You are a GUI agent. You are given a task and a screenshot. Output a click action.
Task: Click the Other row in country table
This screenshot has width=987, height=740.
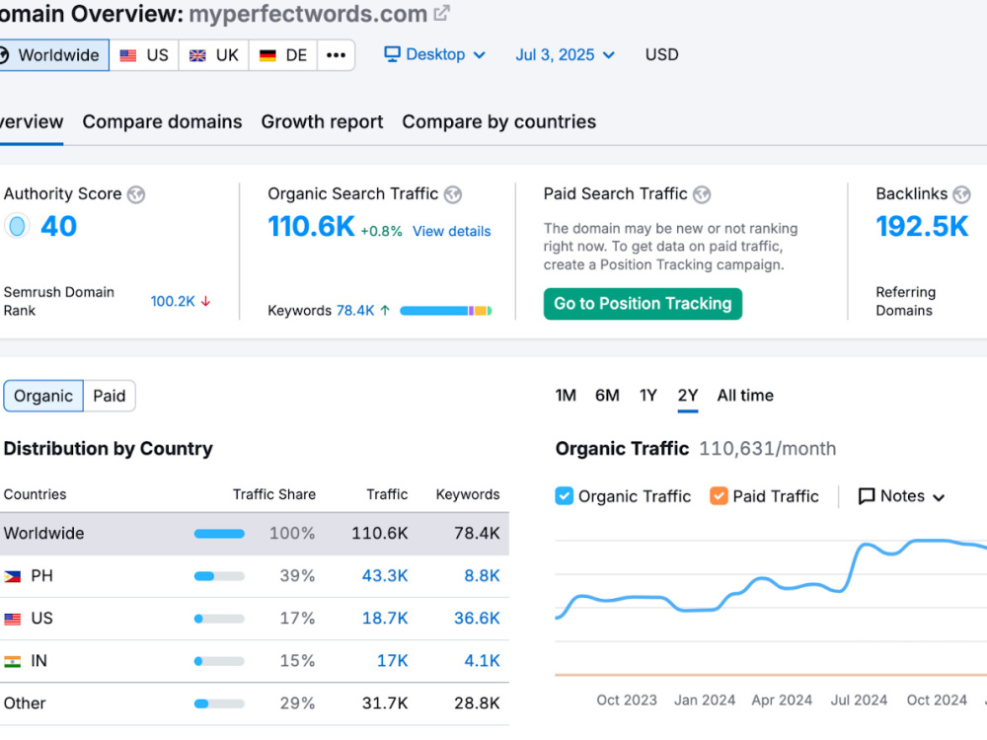pos(255,703)
